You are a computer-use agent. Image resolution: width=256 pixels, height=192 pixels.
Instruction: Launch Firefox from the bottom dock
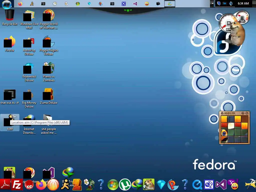[x=41, y=185]
